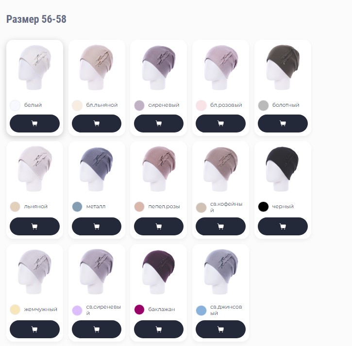This screenshot has height=346, width=352.
Task: Select the св.сиреневый light purple swatch
Action: coord(77,310)
